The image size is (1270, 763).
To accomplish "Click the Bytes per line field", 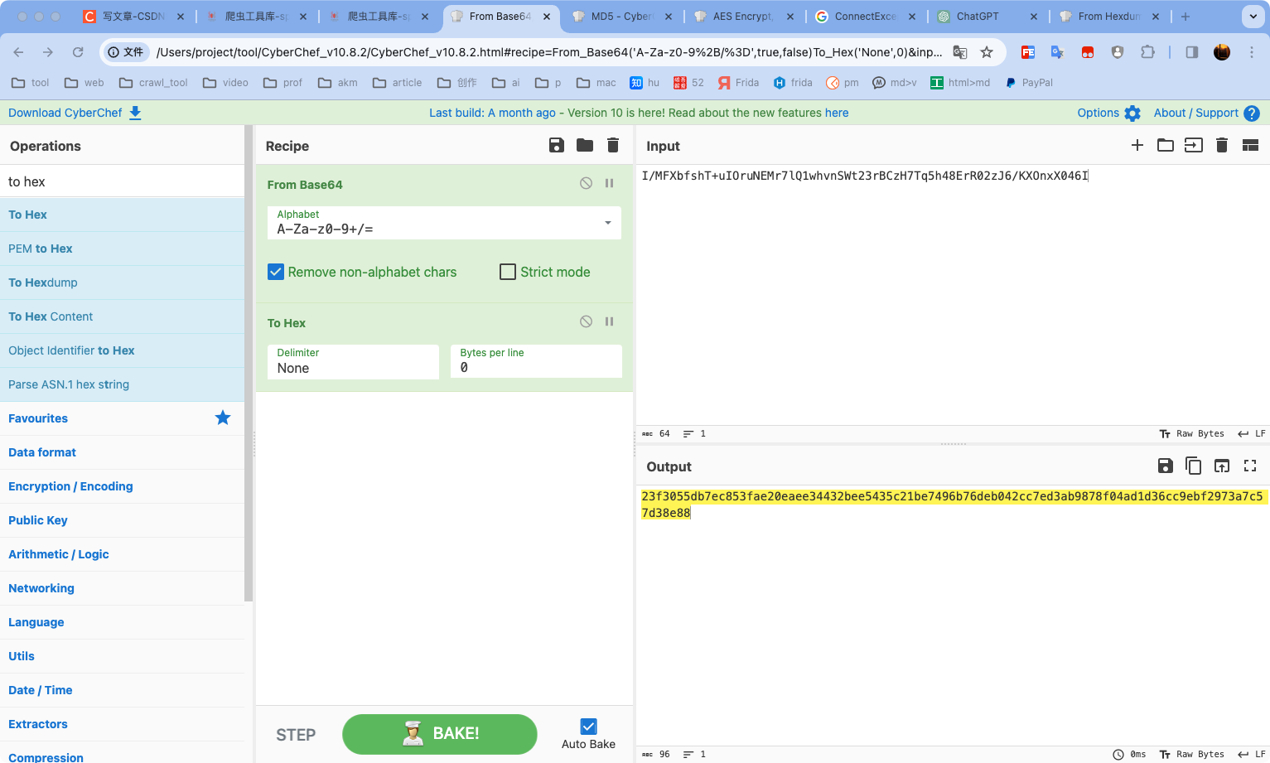I will click(536, 362).
